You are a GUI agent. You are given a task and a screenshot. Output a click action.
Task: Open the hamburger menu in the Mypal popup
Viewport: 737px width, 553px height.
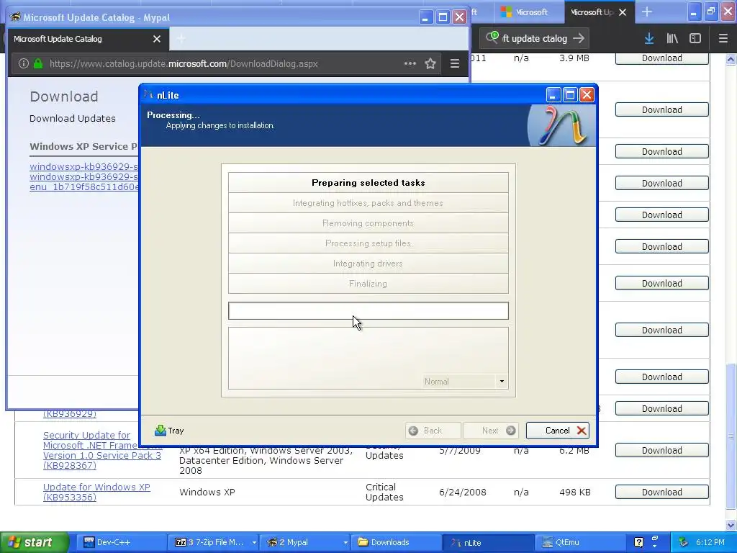[455, 63]
